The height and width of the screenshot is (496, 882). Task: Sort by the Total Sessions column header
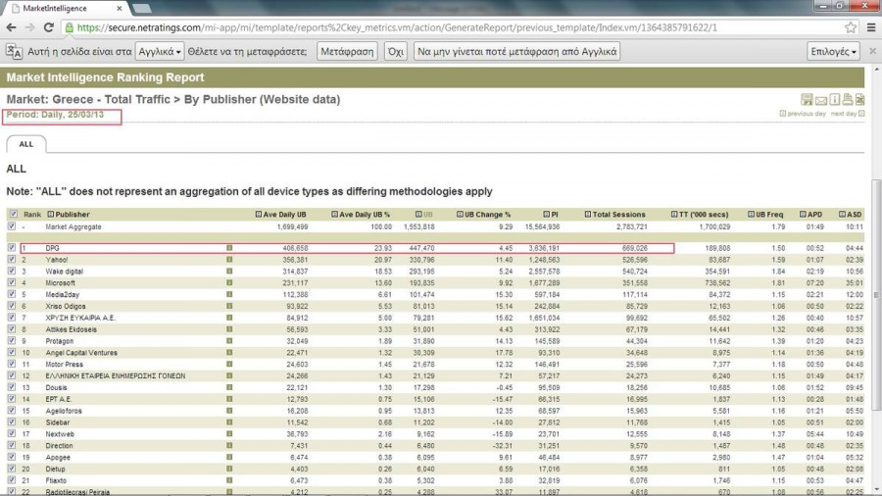click(x=618, y=214)
